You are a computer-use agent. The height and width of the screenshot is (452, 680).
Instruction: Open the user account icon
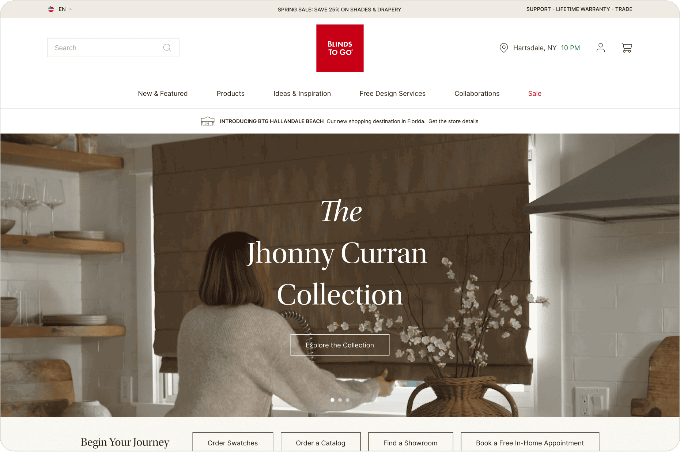click(x=601, y=48)
